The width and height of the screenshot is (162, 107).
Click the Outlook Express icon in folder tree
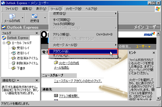pyautogui.click(x=4, y=38)
